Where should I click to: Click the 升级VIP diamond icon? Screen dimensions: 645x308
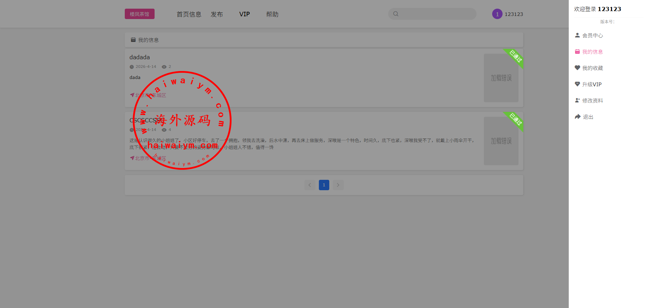point(577,84)
